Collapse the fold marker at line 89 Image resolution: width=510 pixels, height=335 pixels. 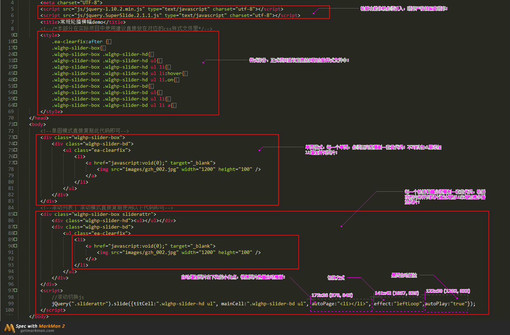pyautogui.click(x=16, y=239)
